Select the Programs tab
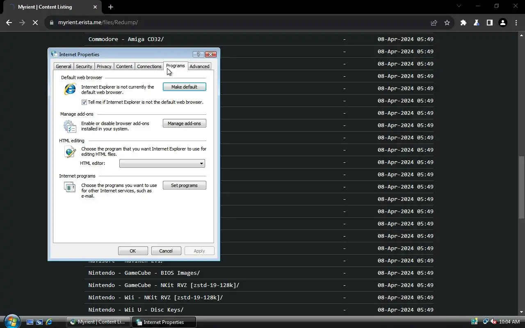This screenshot has width=525, height=328. coord(176,66)
